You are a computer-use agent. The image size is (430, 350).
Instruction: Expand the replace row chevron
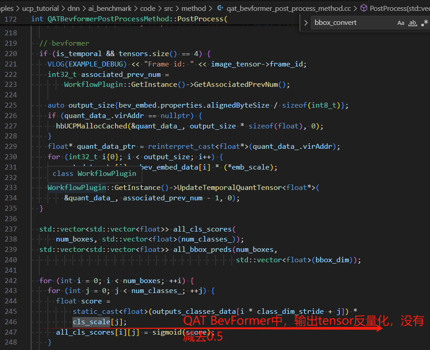tap(305, 23)
